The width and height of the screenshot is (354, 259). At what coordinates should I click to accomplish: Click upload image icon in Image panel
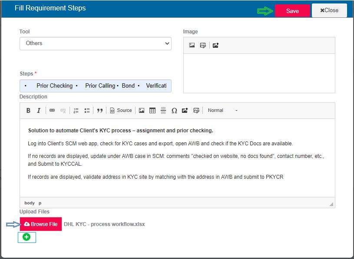pos(215,45)
